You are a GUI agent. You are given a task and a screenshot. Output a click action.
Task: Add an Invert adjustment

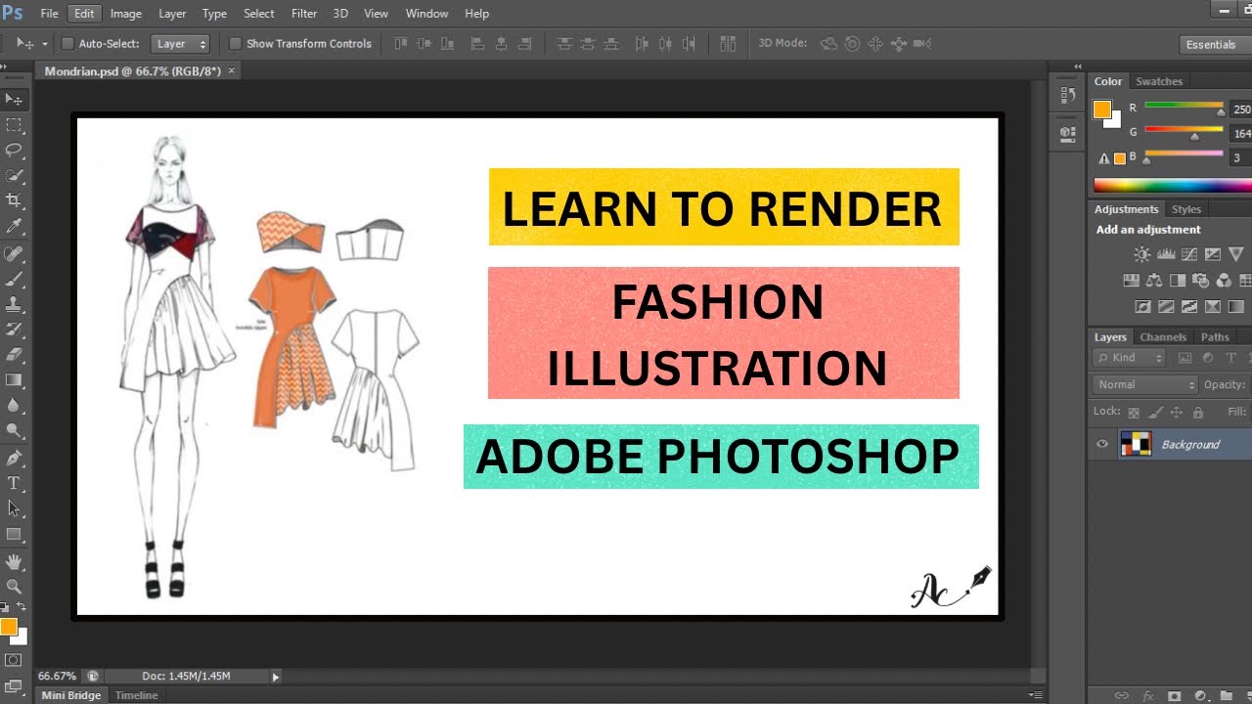tap(1141, 307)
